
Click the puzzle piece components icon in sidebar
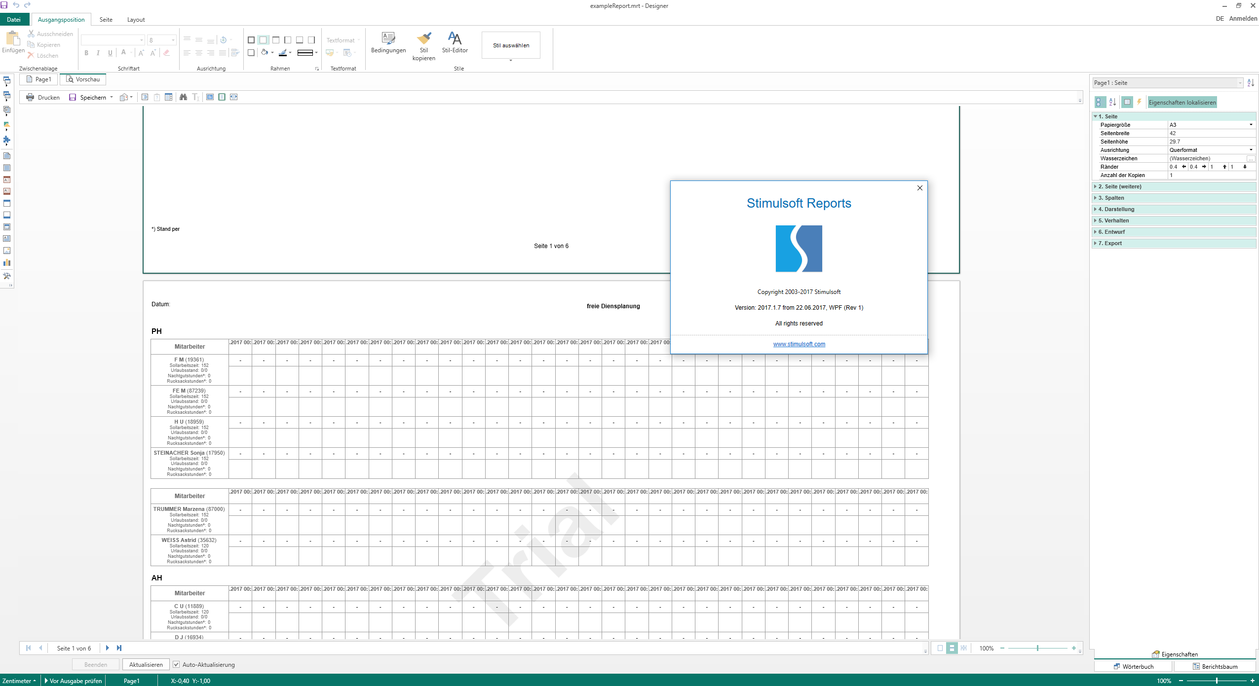pos(7,140)
